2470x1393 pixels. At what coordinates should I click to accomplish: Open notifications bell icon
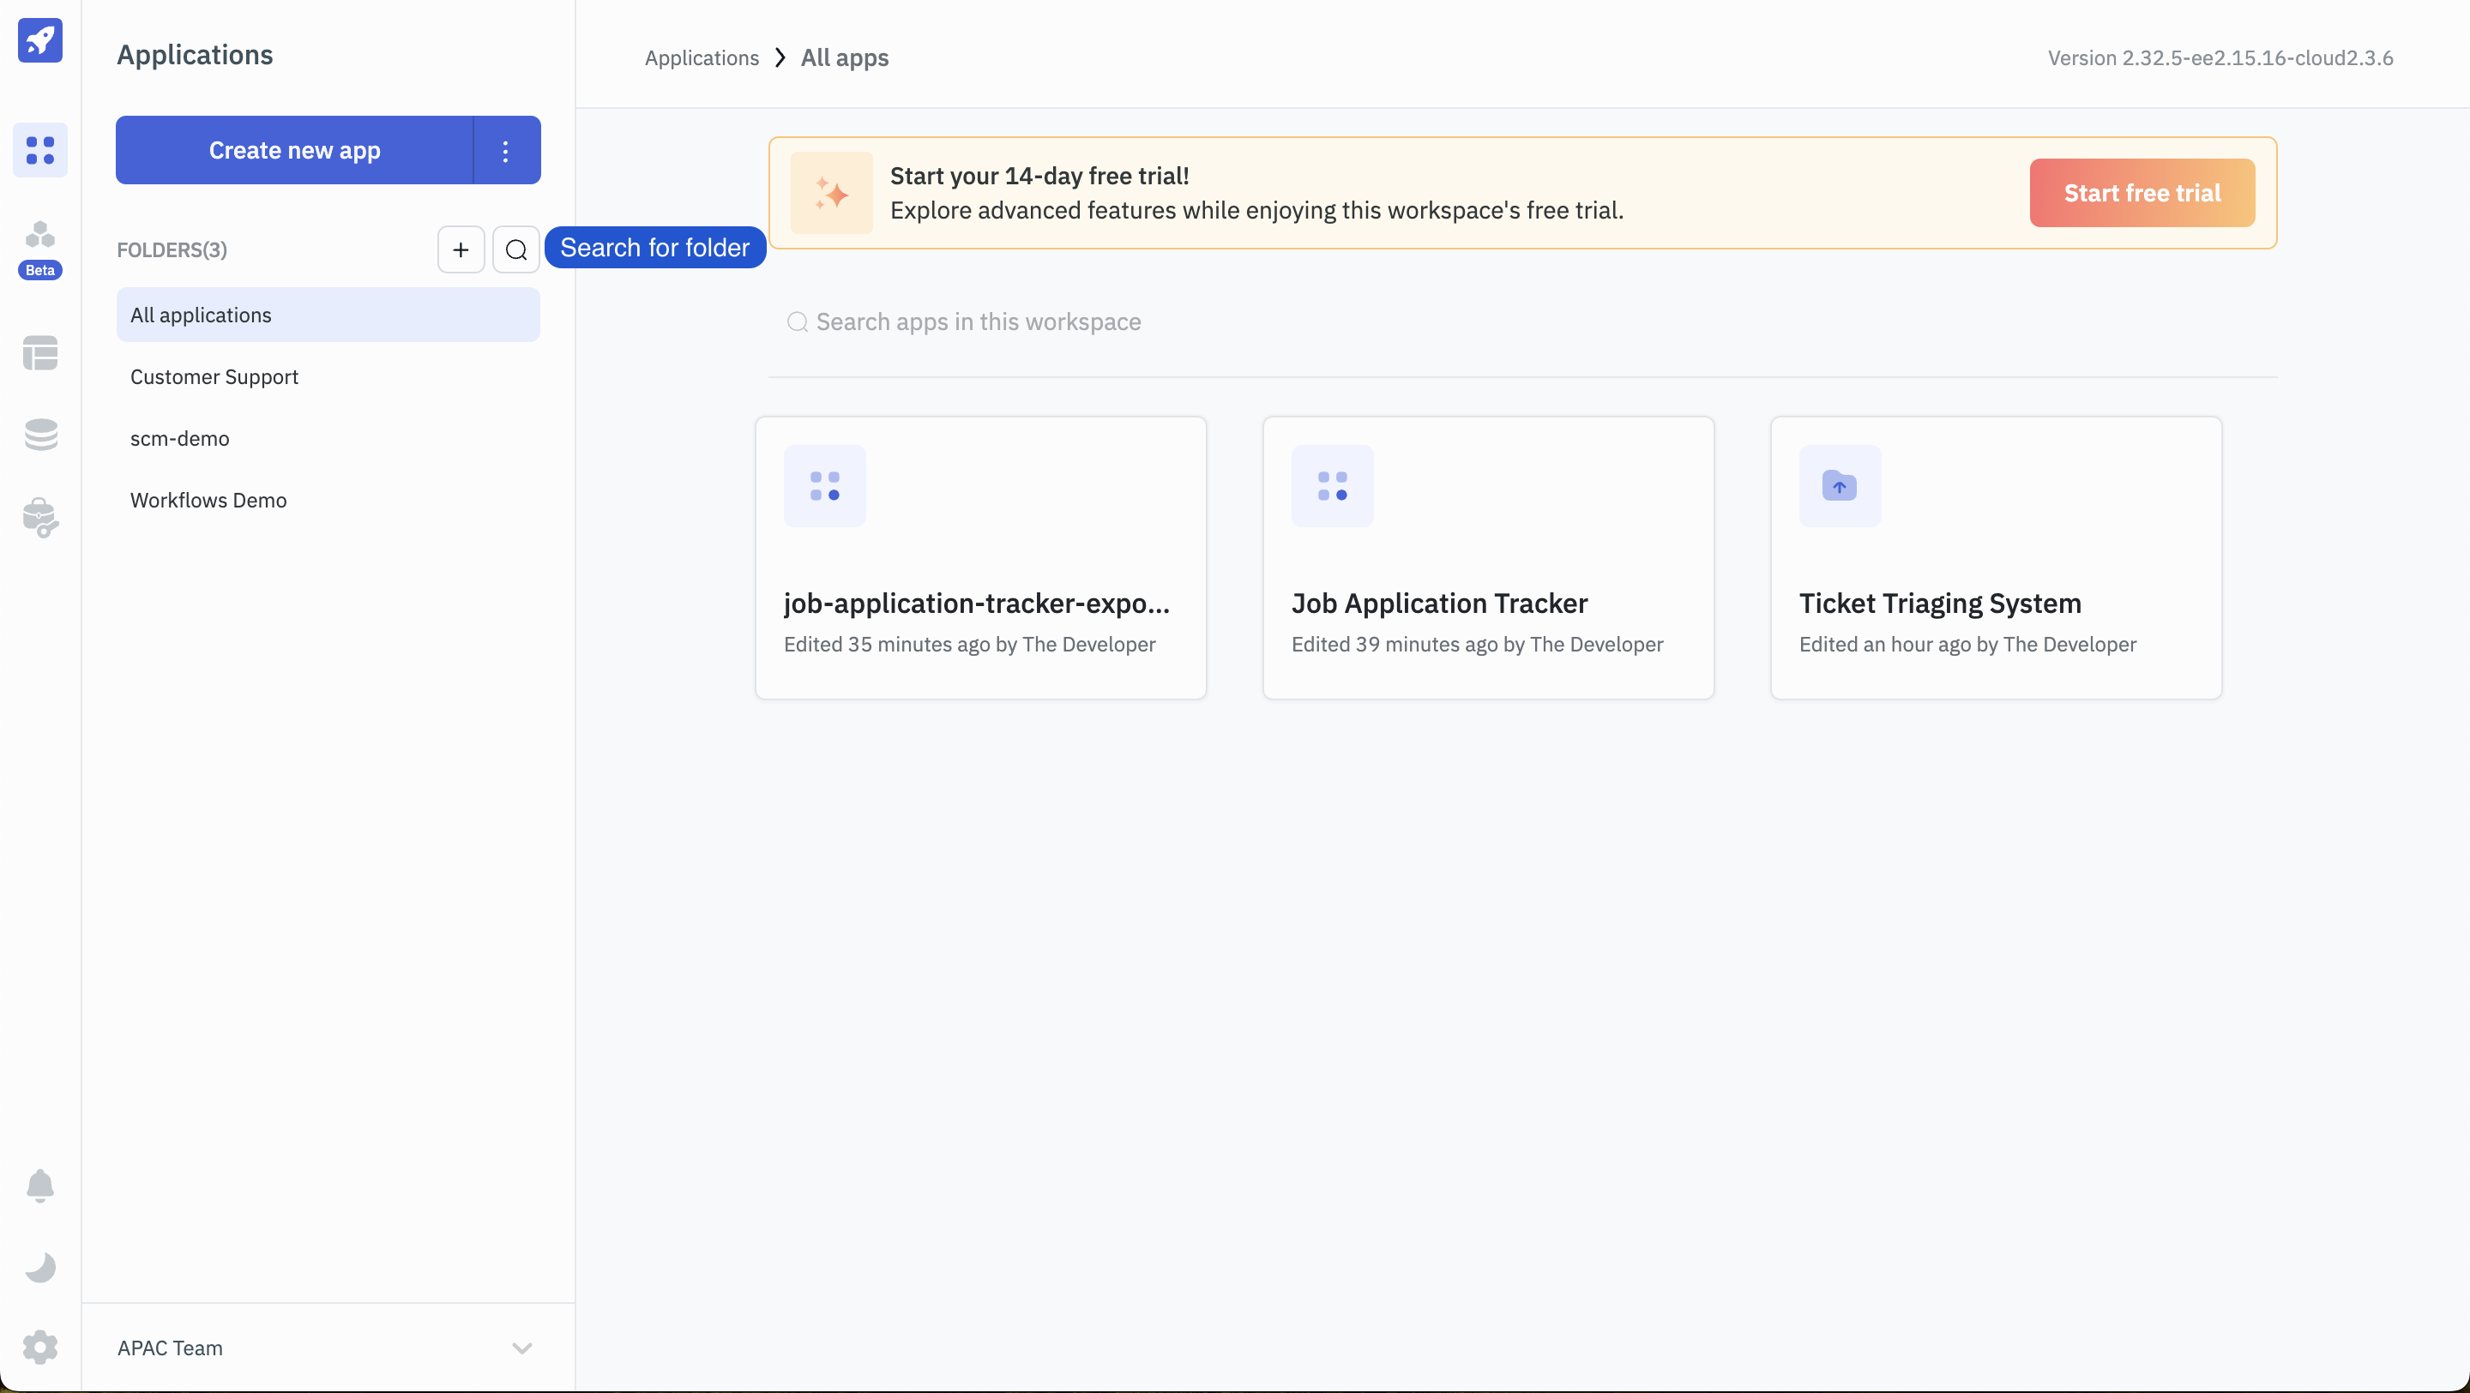[x=40, y=1186]
